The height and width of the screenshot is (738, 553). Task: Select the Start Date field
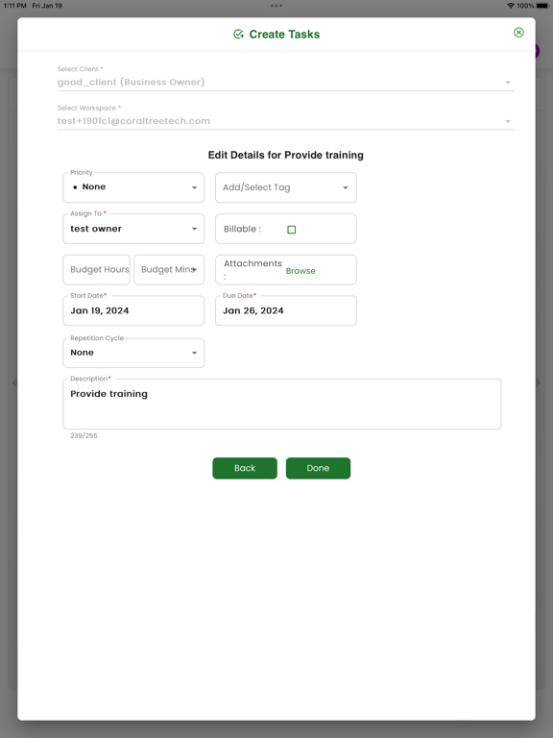coord(133,310)
